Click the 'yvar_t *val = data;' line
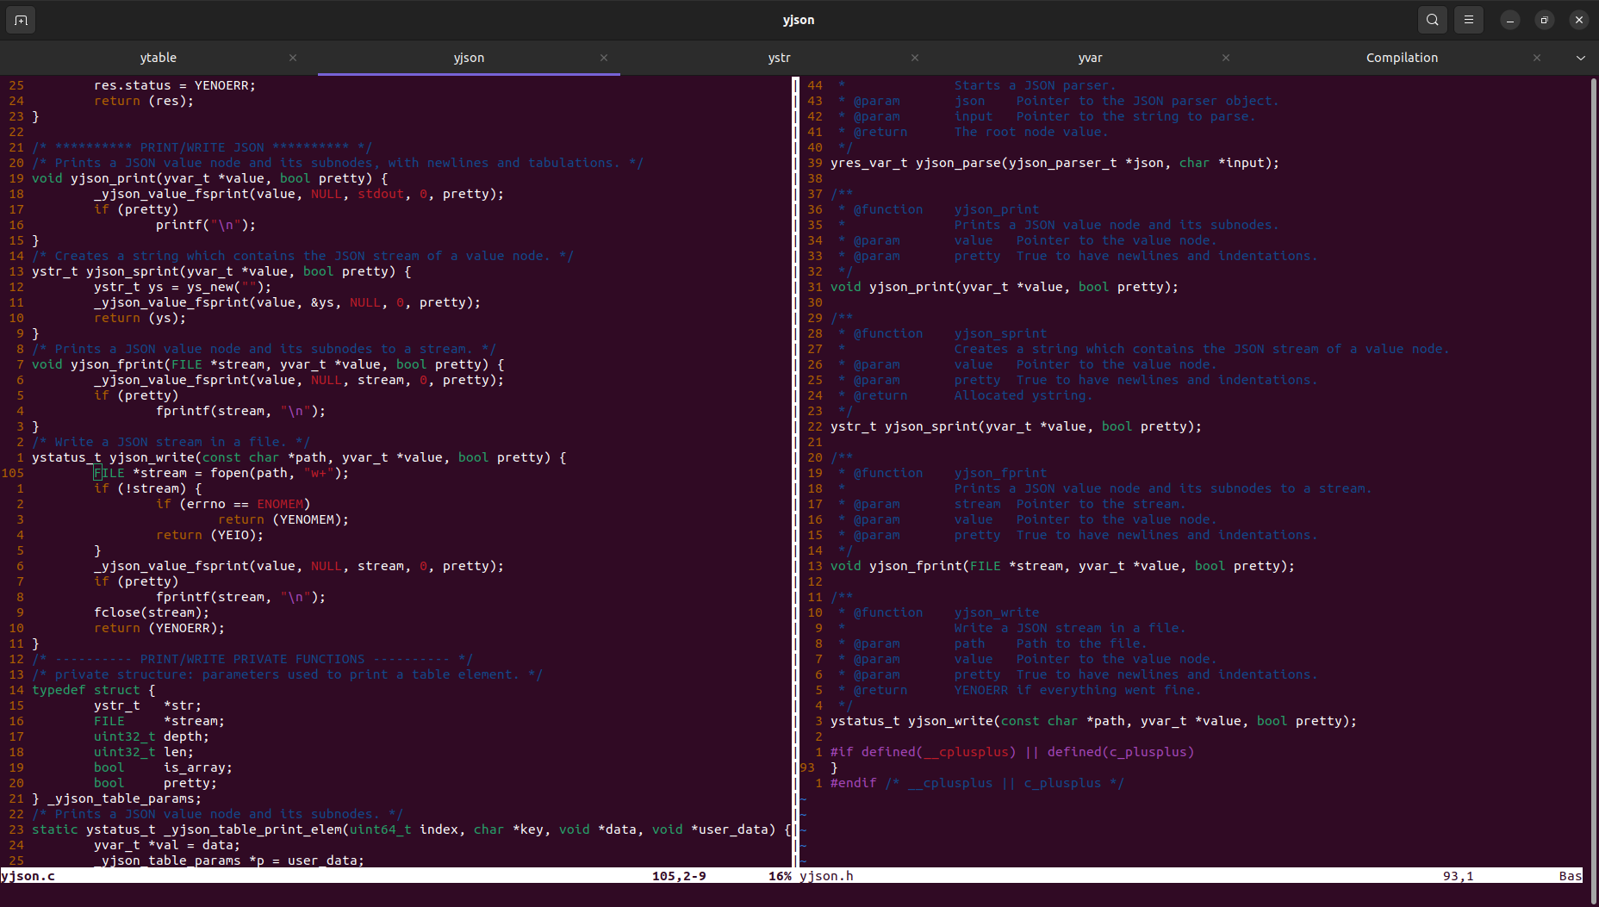Viewport: 1599px width, 907px height. coord(167,845)
